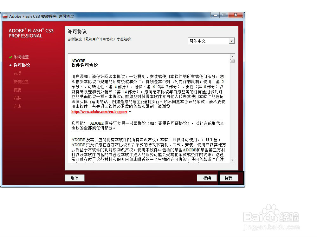Click the ADOBE FLASH CS3 PROFESSIONAL logo
This screenshot has height=238, width=317.
coord(31,33)
